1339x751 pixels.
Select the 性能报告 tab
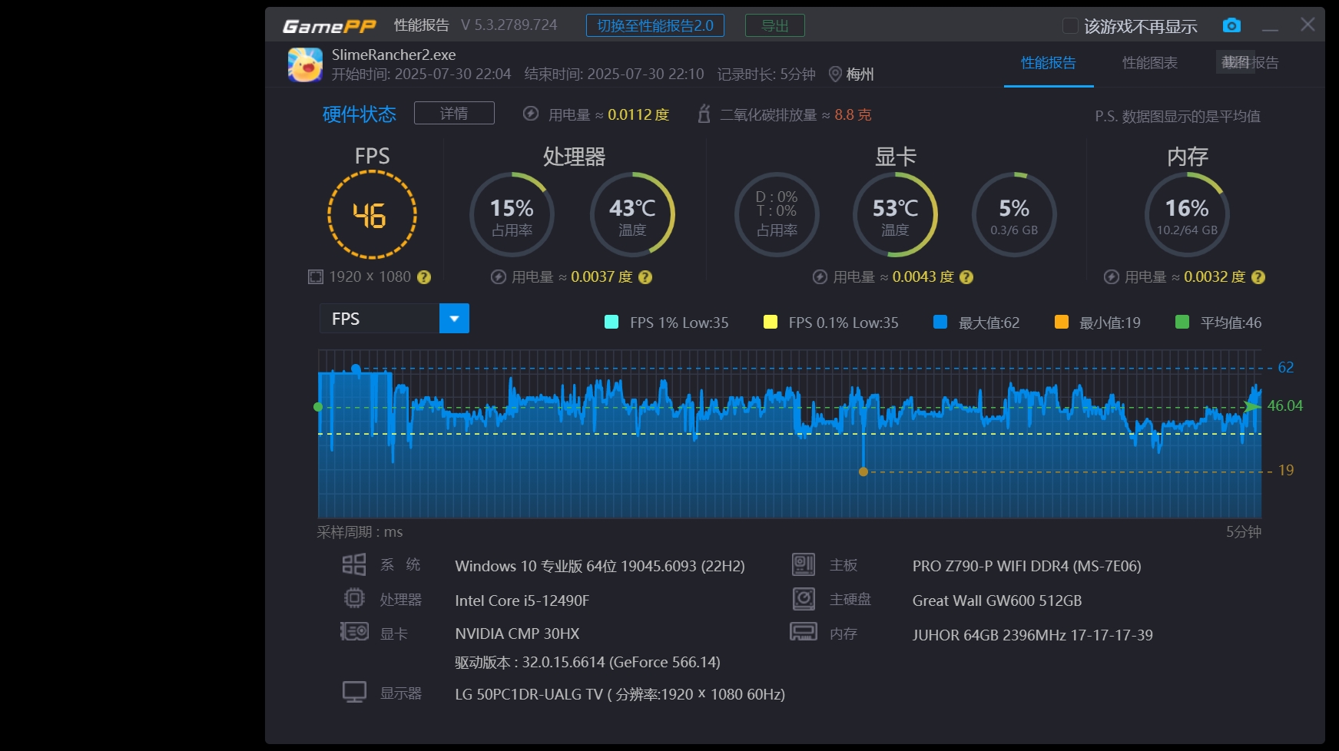(1049, 63)
